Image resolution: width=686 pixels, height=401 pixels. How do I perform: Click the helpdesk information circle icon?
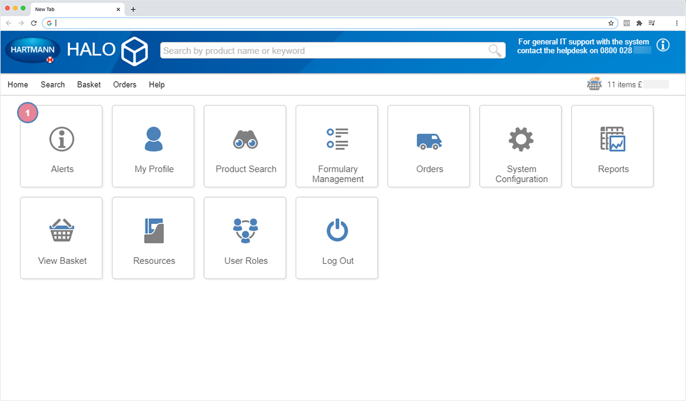(663, 45)
